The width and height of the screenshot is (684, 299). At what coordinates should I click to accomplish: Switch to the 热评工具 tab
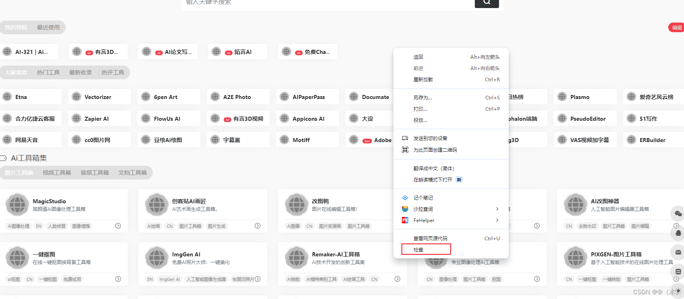click(x=113, y=72)
